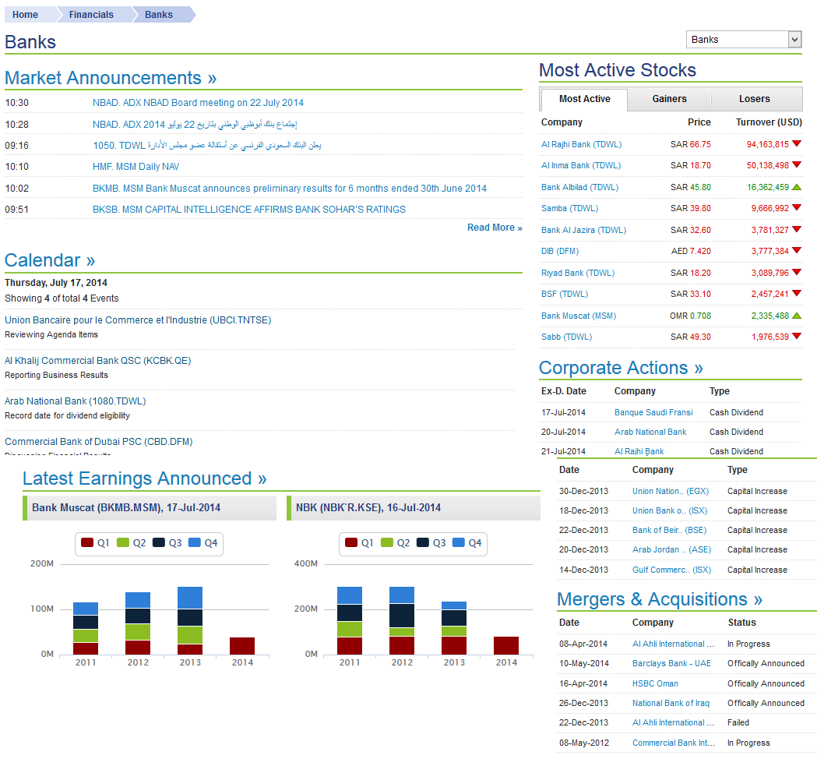Click red down arrow for Sabb
The image size is (817, 759).
796,336
